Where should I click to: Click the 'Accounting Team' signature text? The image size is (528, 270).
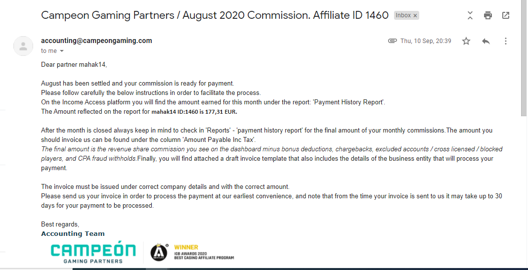[x=73, y=233]
